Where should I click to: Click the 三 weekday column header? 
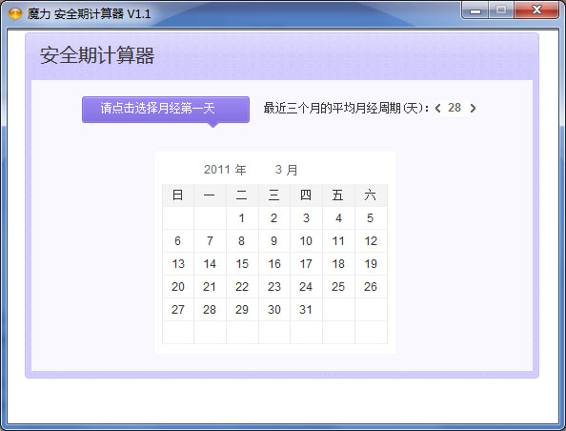274,195
